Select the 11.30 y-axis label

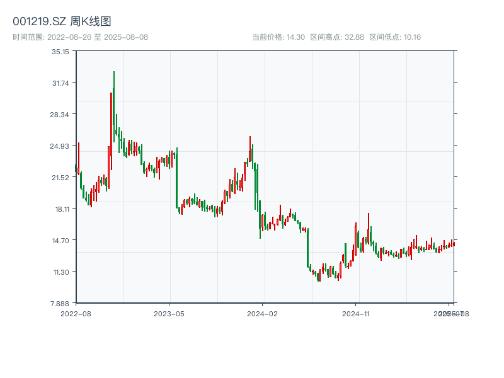(x=60, y=272)
